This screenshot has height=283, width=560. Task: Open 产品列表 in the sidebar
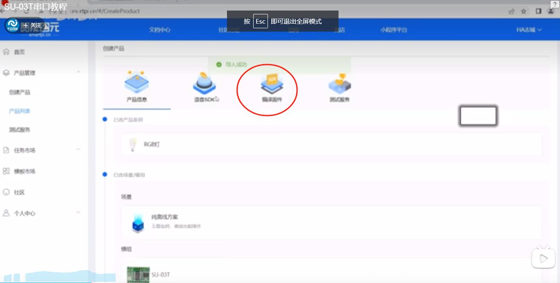click(x=19, y=111)
